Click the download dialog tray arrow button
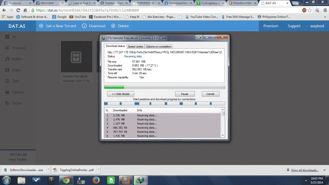The width and height of the screenshot is (329, 185). 199,37
